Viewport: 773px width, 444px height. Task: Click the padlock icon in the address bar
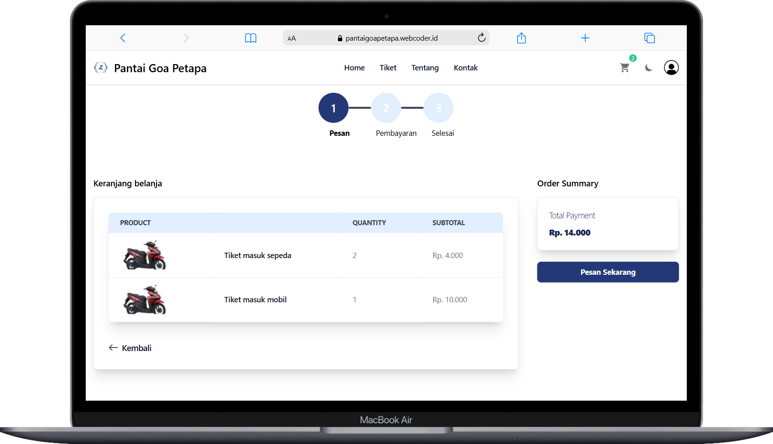coord(340,38)
